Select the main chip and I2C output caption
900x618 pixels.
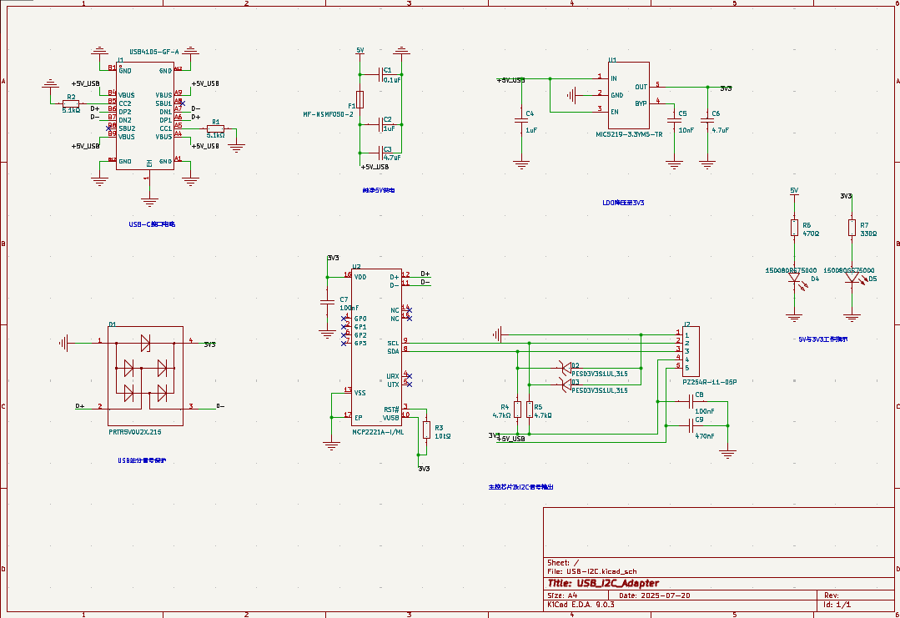coord(521,486)
